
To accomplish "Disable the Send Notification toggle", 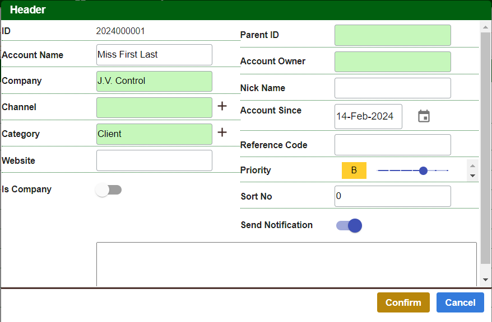I will click(x=349, y=225).
